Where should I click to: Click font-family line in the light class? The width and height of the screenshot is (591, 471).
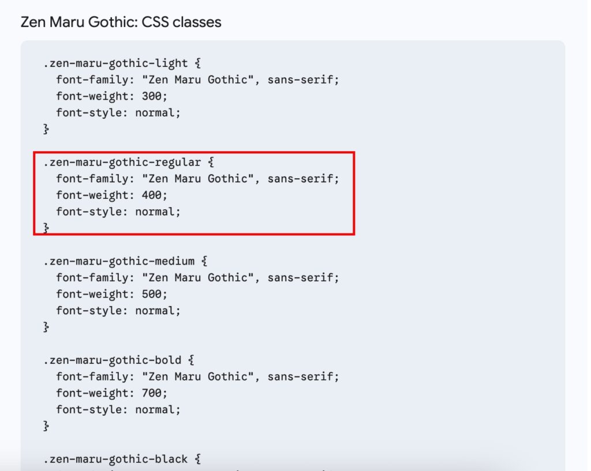[x=197, y=80]
